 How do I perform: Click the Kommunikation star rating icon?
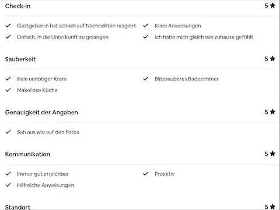click(273, 153)
